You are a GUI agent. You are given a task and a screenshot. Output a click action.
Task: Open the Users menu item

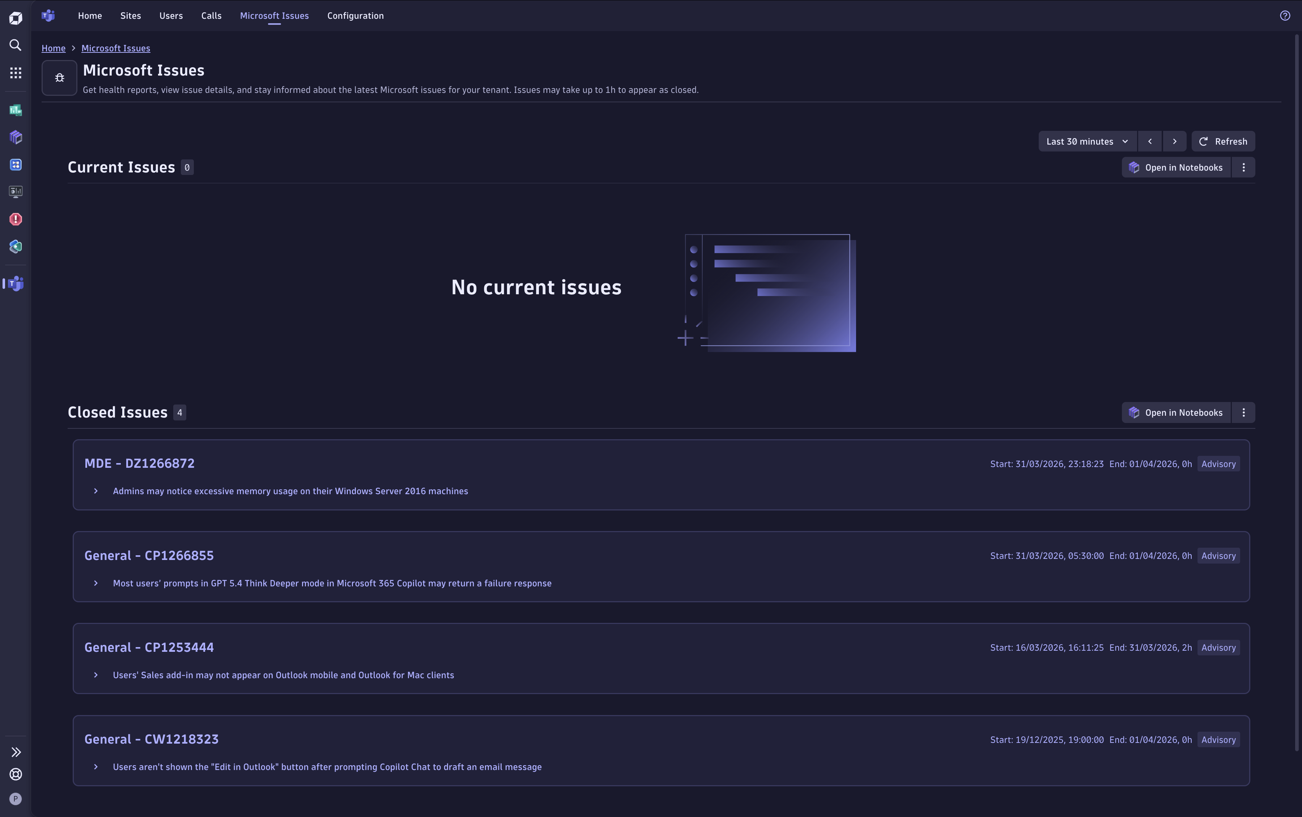[x=171, y=16]
